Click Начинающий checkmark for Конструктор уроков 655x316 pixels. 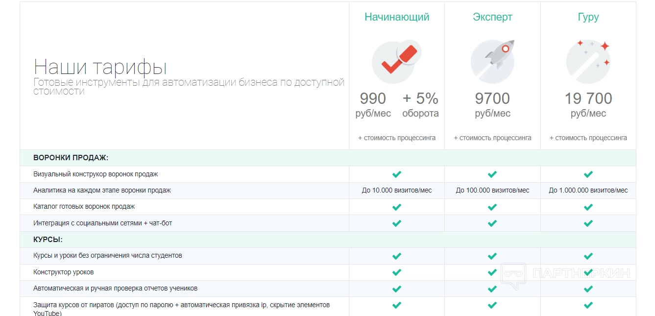(397, 272)
